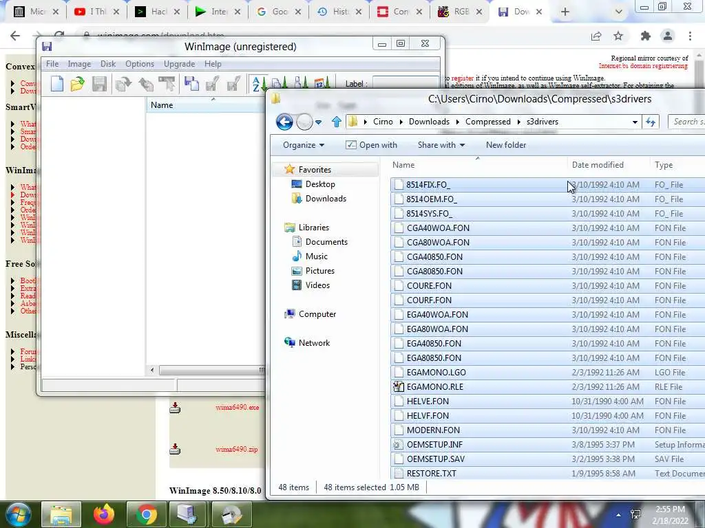
Task: Click the Select files cursor icon in WinImage
Action: coord(167,84)
